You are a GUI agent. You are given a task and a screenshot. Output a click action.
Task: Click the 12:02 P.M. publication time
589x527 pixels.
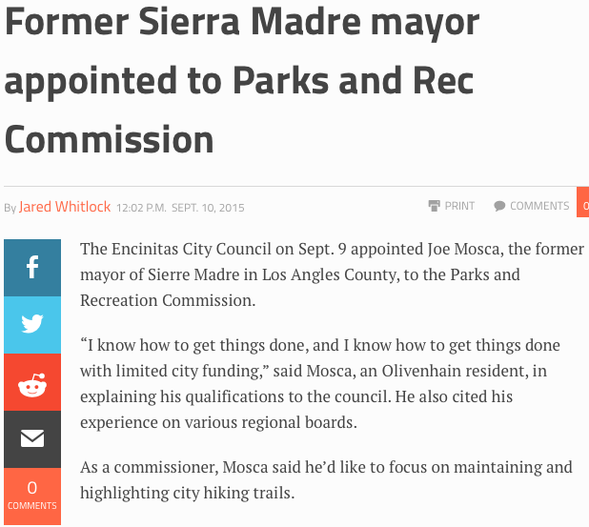point(142,208)
